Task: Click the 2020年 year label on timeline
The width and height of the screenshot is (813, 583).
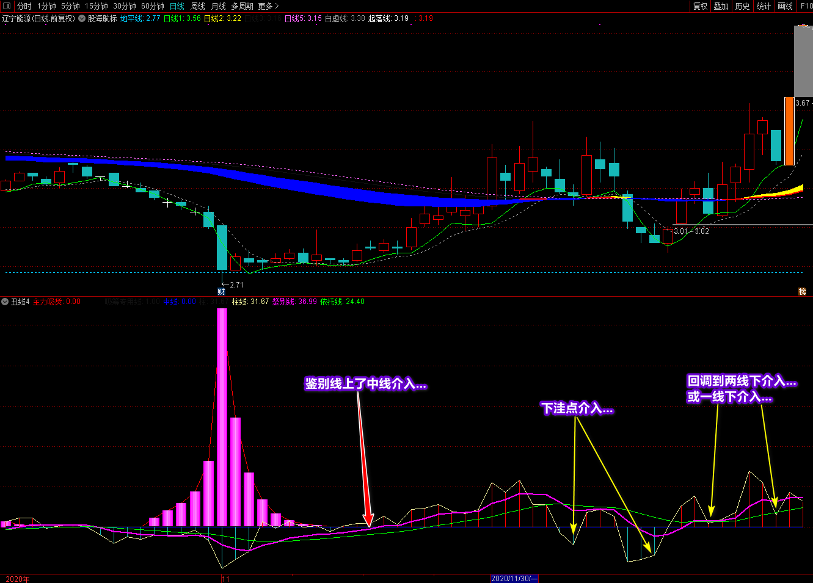Action: [x=18, y=579]
